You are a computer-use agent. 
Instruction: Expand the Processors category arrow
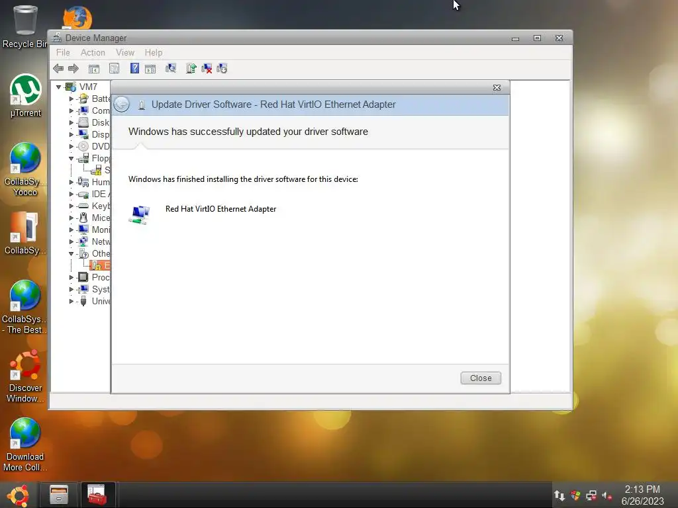click(72, 277)
